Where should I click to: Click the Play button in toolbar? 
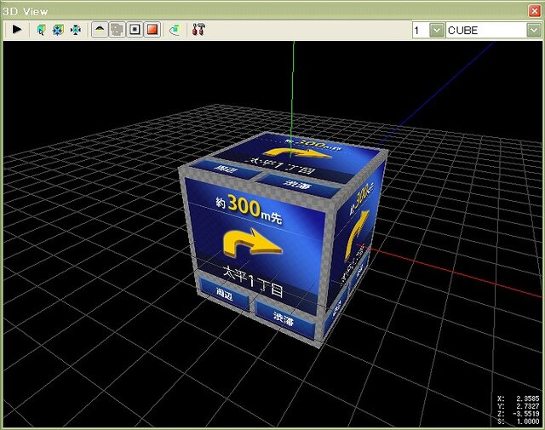pyautogui.click(x=16, y=30)
